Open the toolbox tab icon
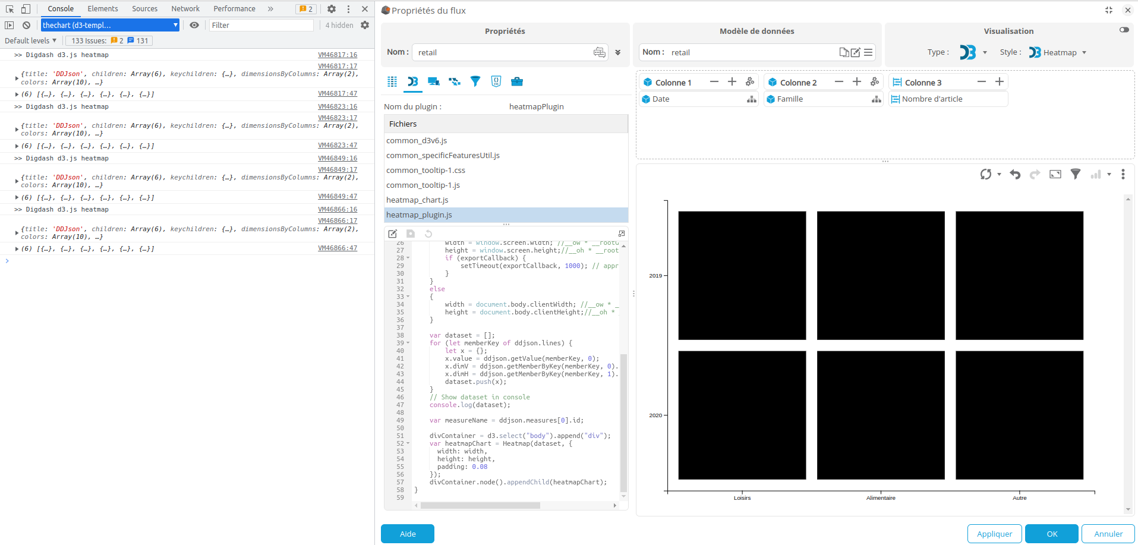1138x545 pixels. (517, 81)
